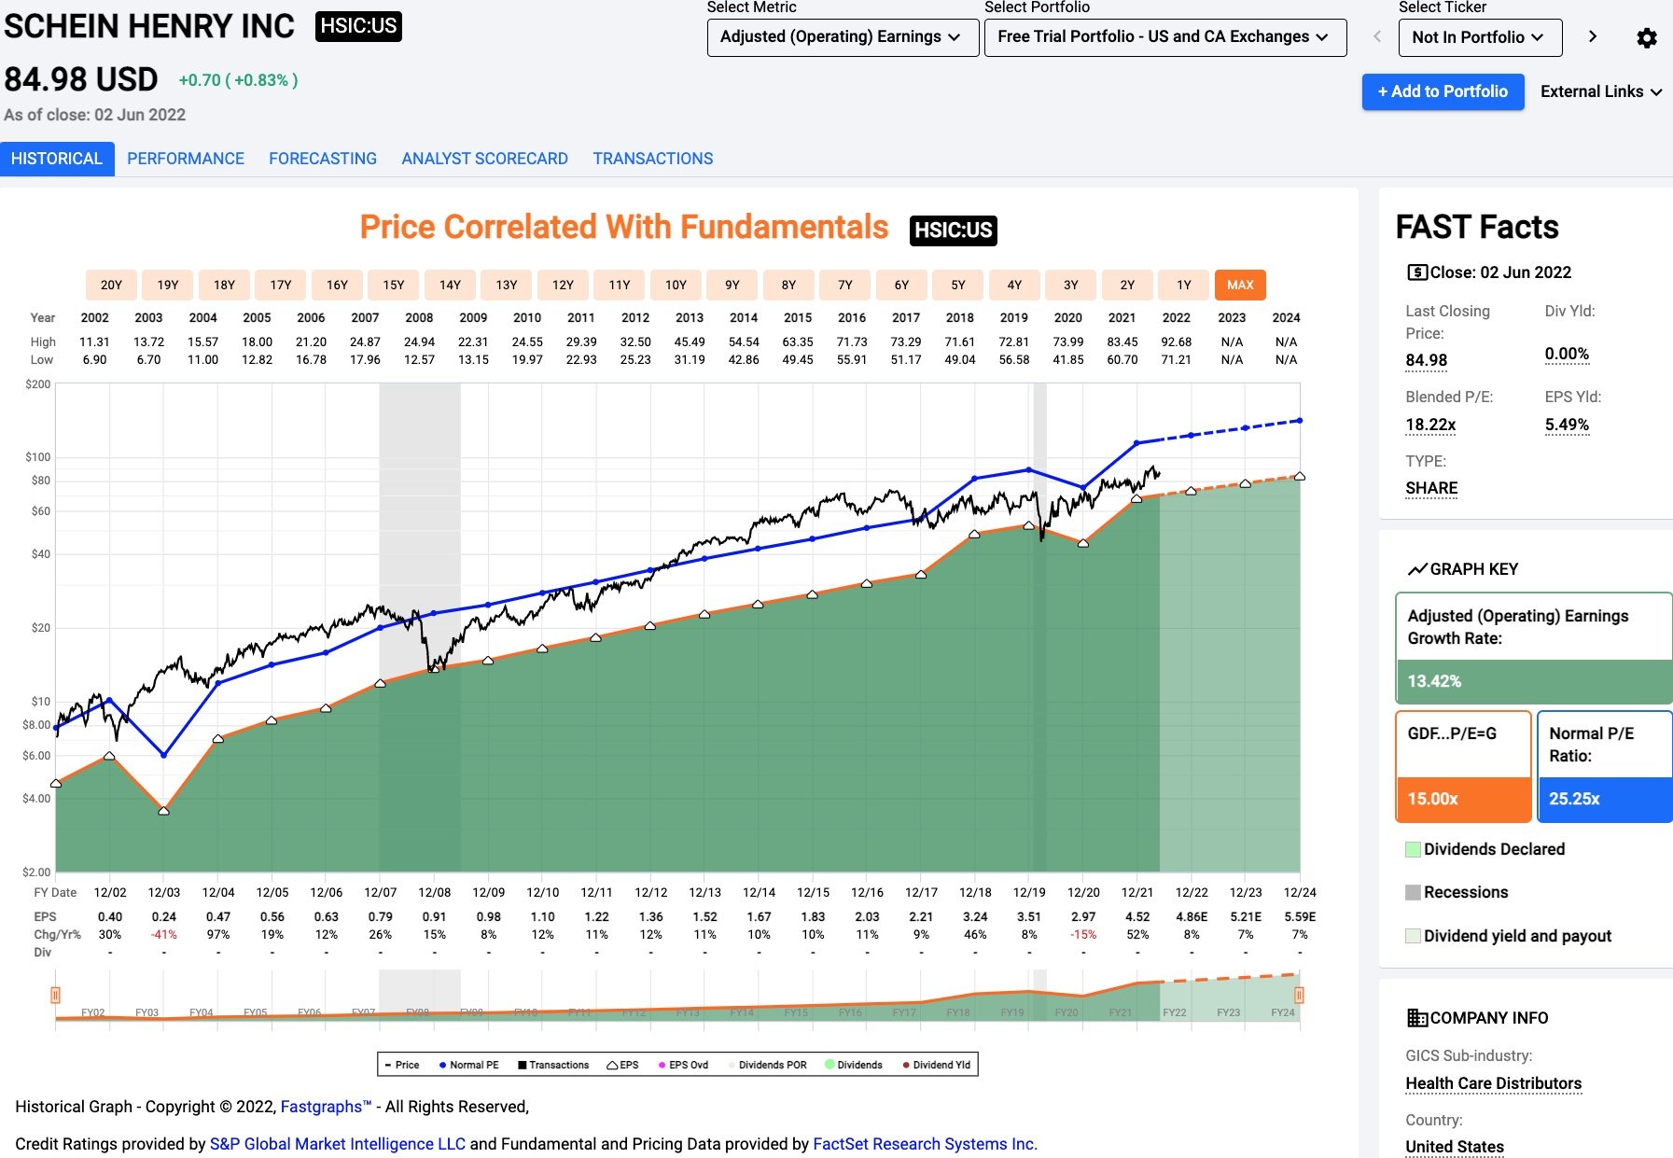Image resolution: width=1673 pixels, height=1158 pixels.
Task: Toggle the Recessions checkbox
Action: [x=1413, y=892]
